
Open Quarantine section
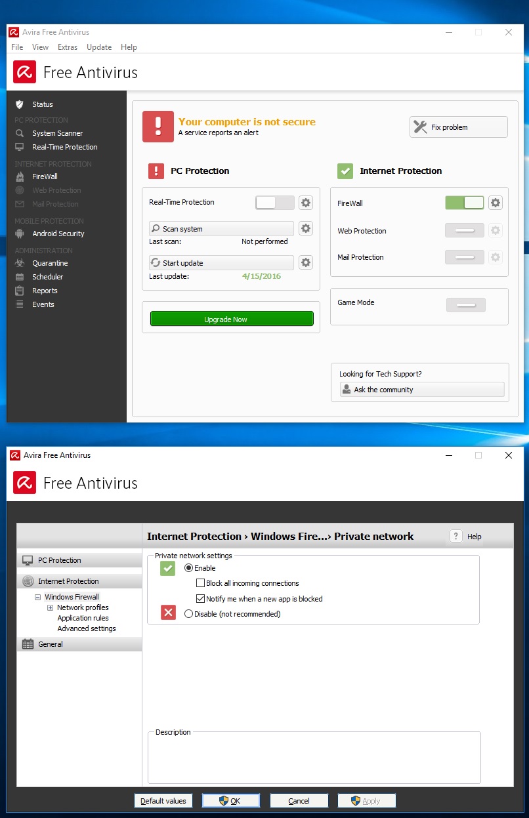click(x=50, y=263)
